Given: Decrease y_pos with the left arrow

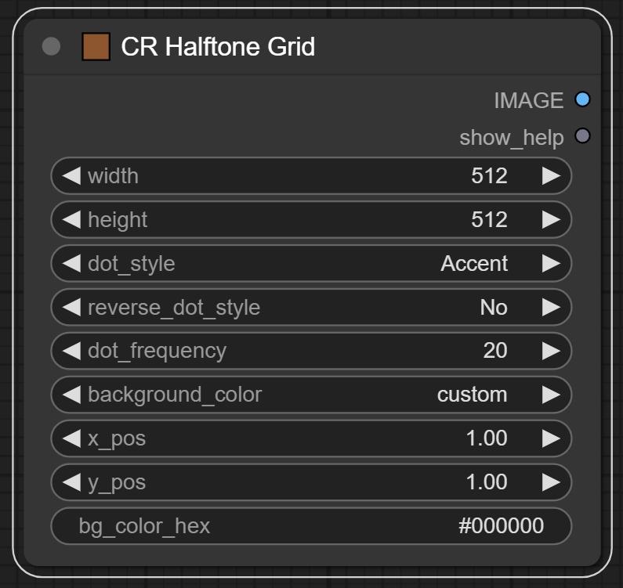Looking at the screenshot, I should 71,482.
